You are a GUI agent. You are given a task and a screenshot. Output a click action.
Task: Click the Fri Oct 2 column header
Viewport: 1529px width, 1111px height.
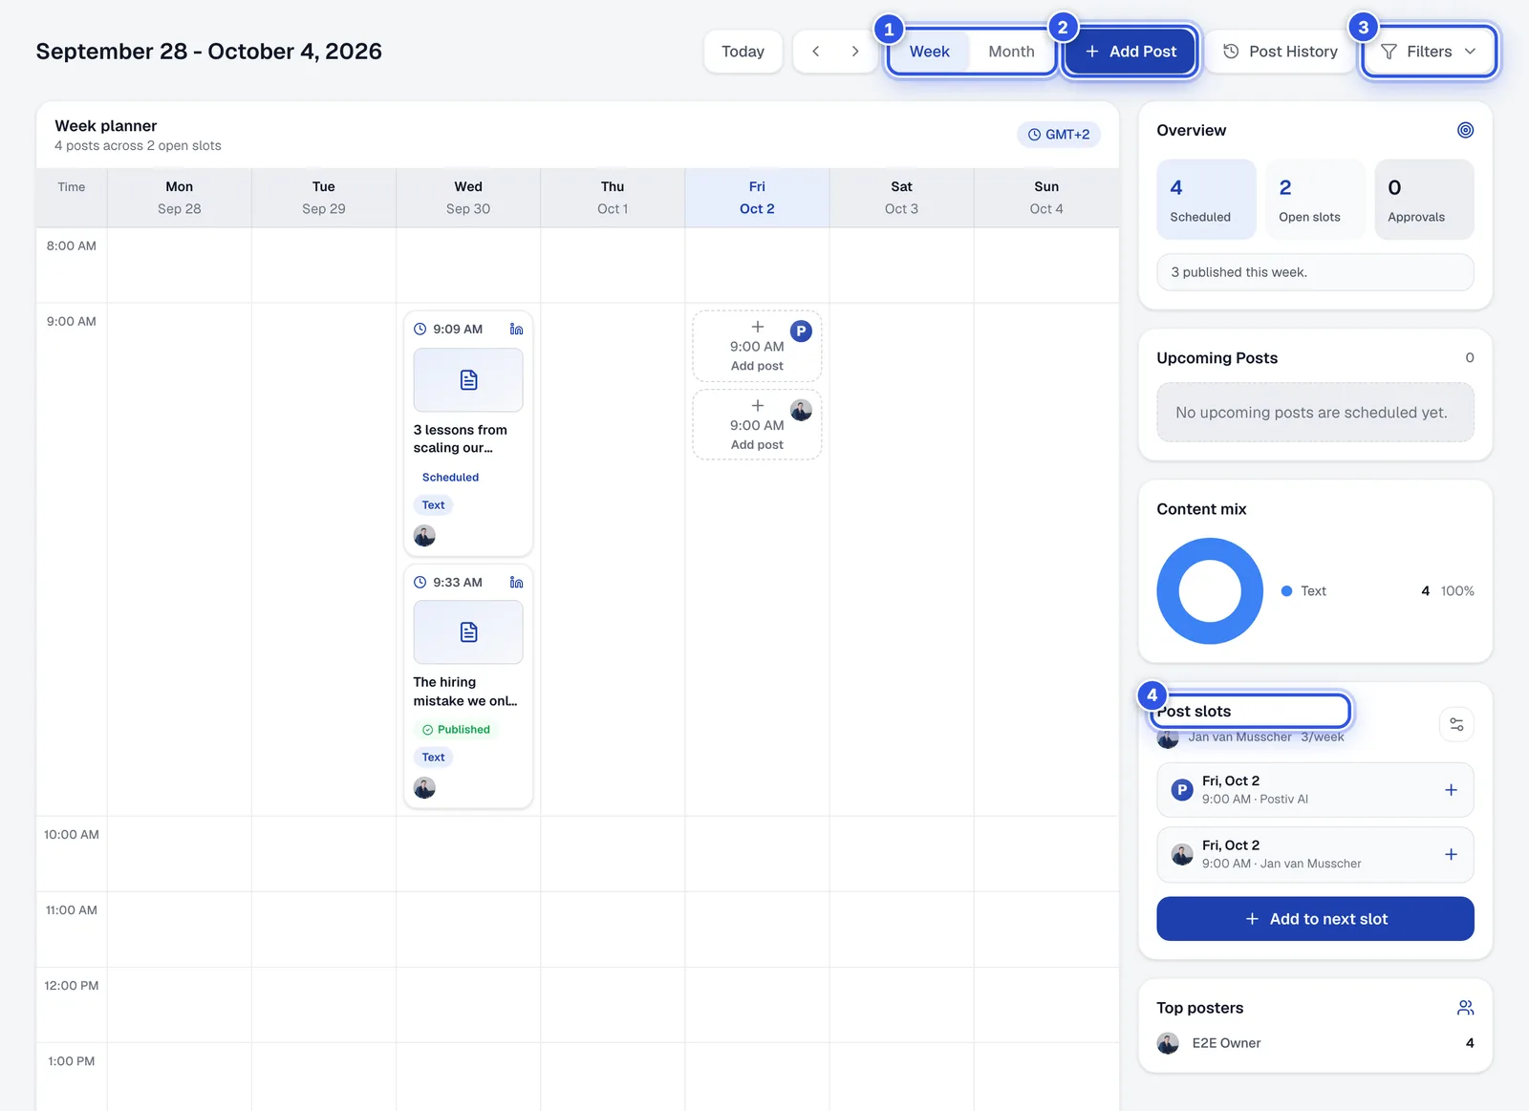(x=757, y=198)
